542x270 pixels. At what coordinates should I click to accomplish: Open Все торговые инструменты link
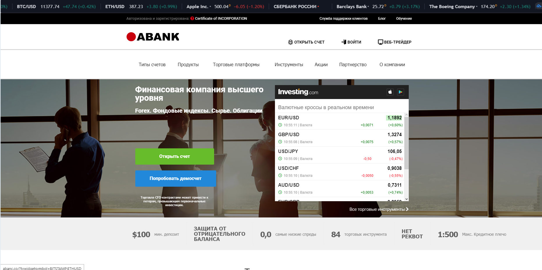pyautogui.click(x=379, y=209)
